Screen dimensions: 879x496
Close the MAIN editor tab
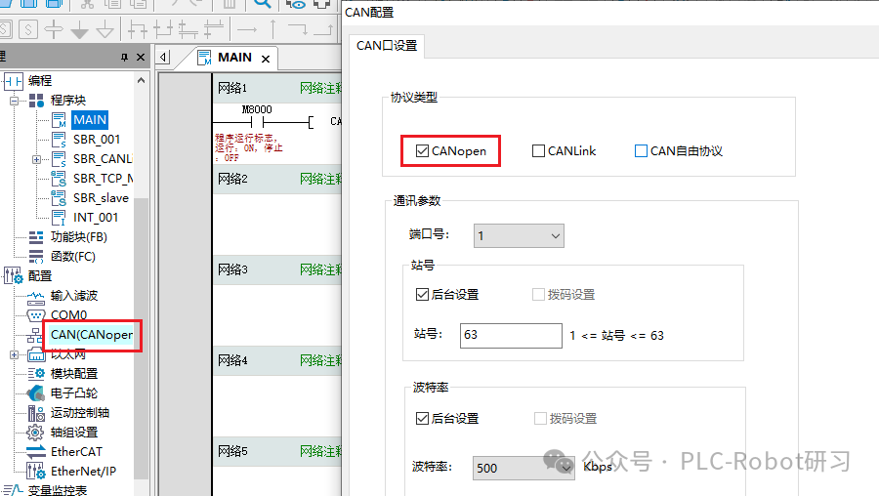click(266, 59)
